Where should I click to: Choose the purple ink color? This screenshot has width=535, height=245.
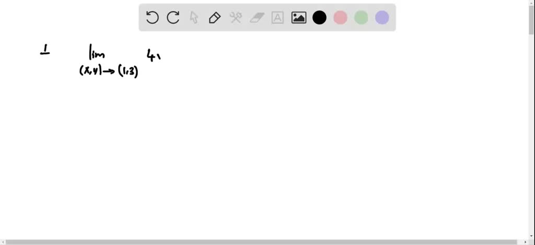[x=382, y=17]
